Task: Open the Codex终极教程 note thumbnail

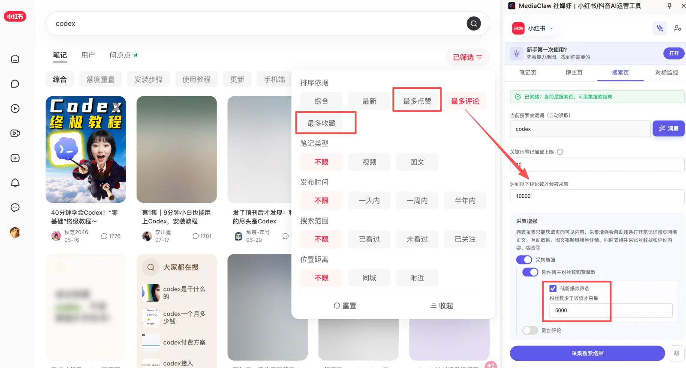Action: tap(86, 149)
